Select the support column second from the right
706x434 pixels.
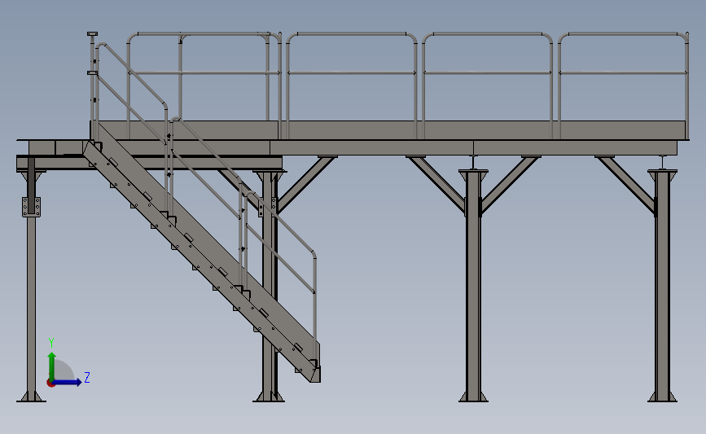[x=473, y=286]
